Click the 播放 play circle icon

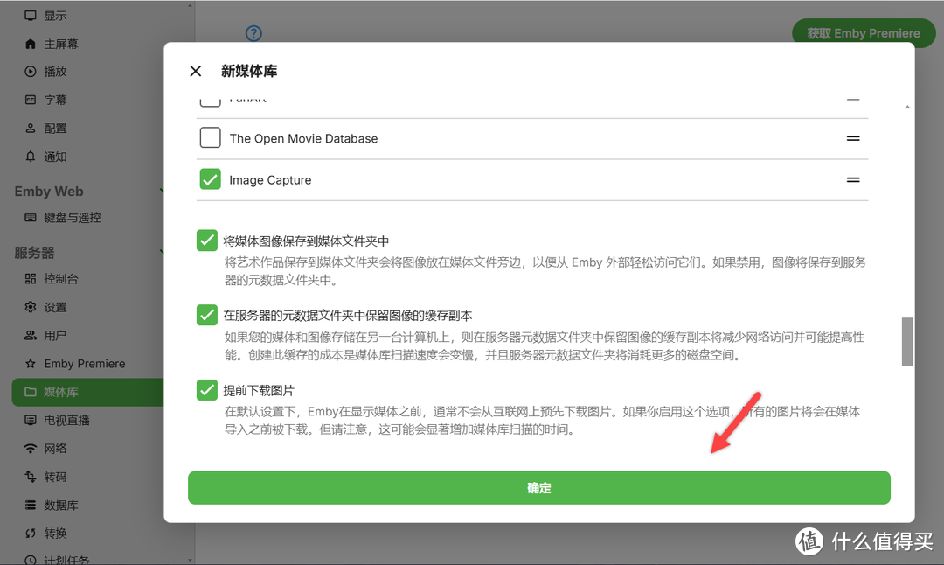click(30, 72)
